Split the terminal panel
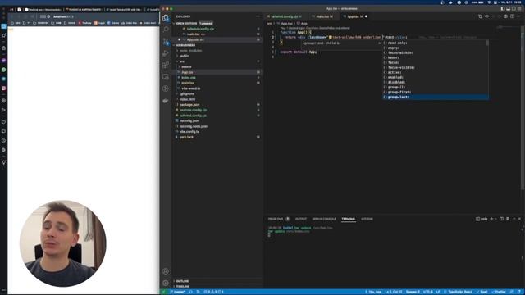Screen dimensions: 525x295 pos(501,219)
